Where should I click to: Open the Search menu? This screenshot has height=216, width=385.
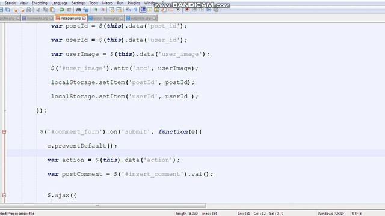(10, 3)
